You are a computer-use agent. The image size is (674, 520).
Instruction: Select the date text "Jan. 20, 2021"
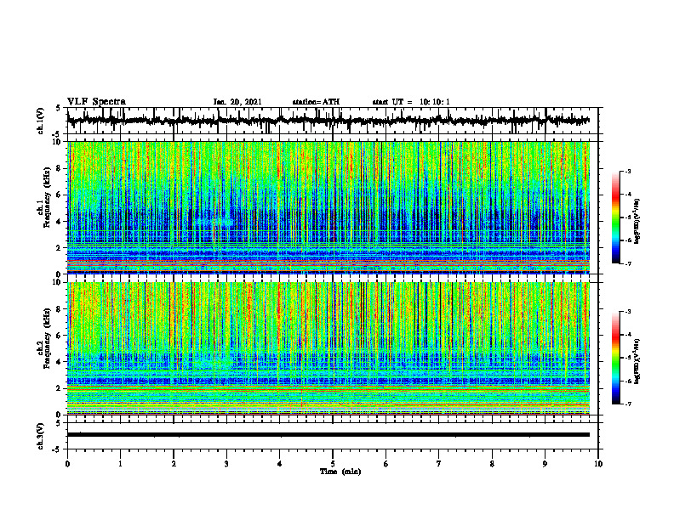pos(237,102)
